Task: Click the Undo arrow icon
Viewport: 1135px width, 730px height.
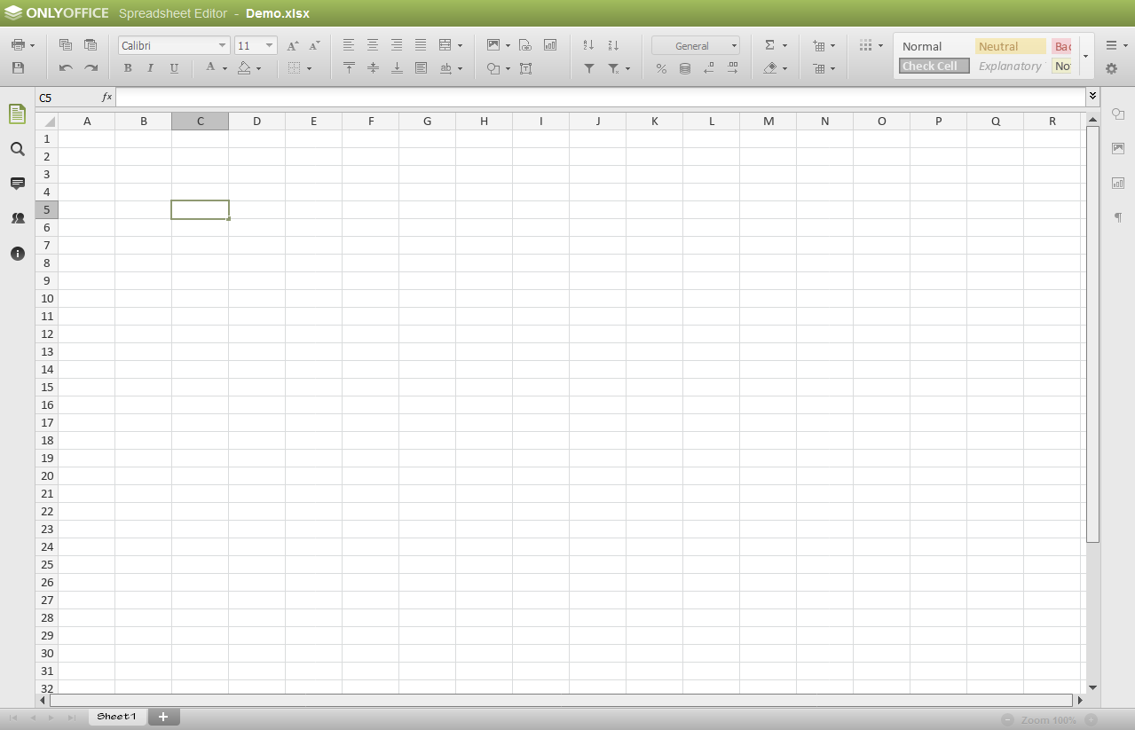Action: tap(66, 68)
